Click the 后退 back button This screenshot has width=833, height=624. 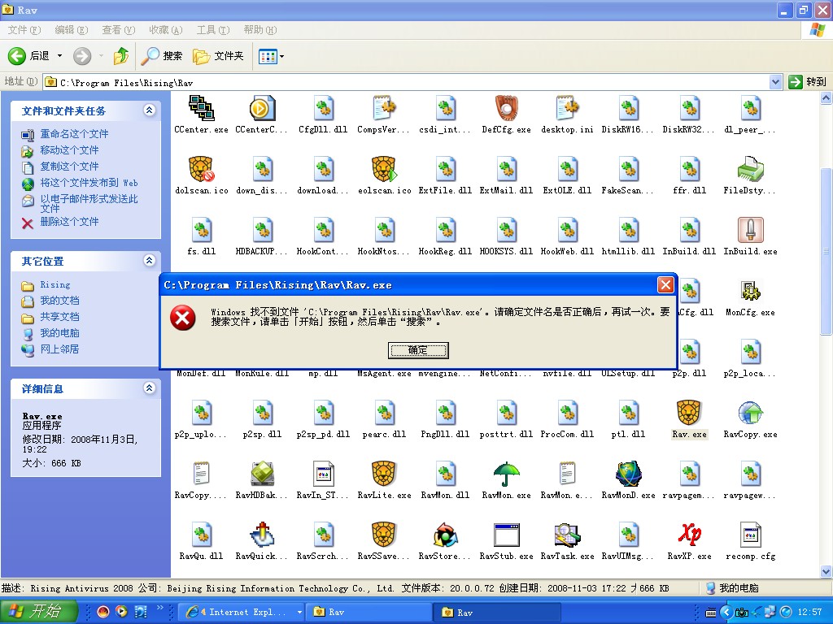coord(28,55)
